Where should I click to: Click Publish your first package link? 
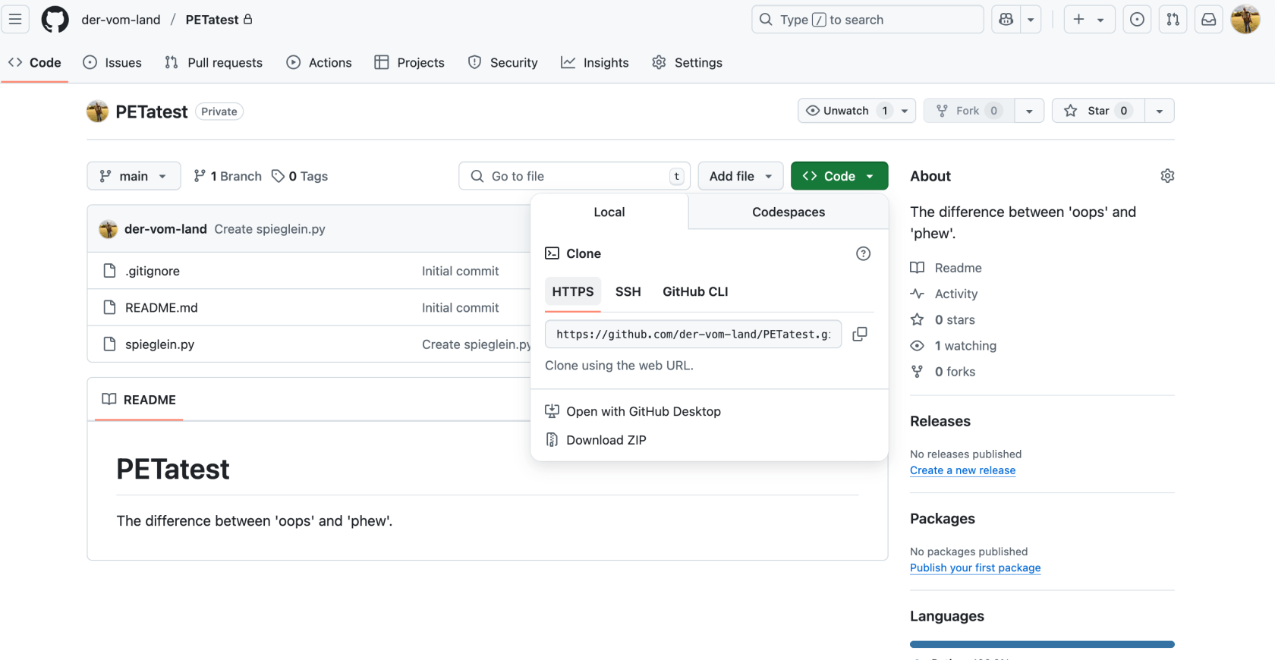[x=975, y=567]
